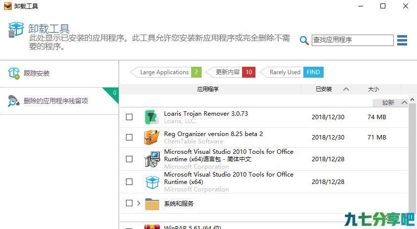Maximize the 卸载工具 window
The image size is (417, 229).
[x=383, y=6]
